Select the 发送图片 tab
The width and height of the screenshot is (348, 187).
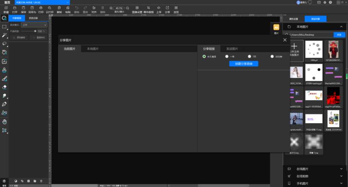(232, 49)
